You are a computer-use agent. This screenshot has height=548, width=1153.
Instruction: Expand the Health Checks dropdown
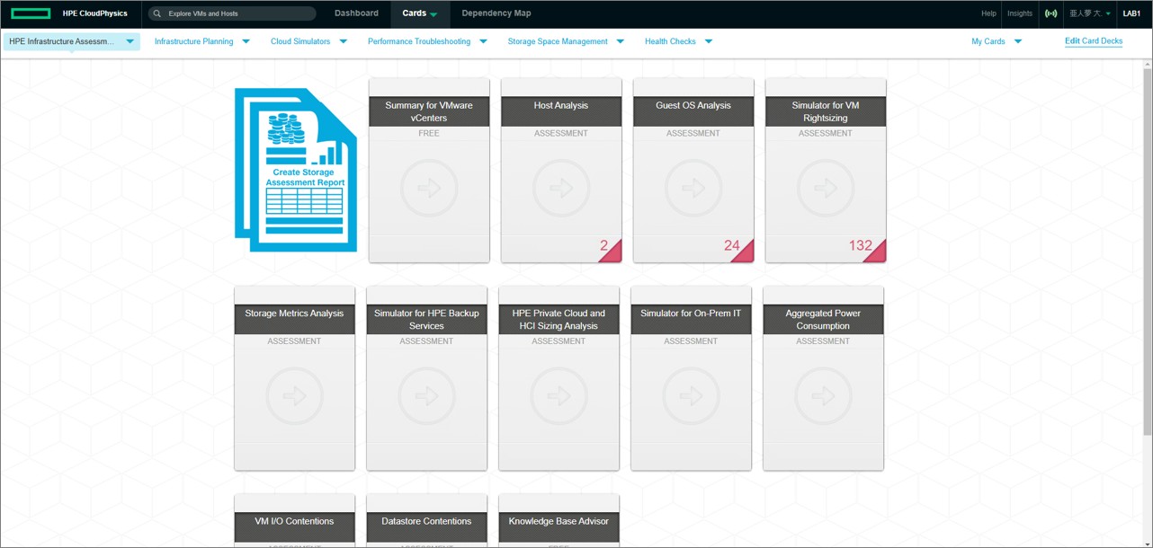tap(708, 41)
